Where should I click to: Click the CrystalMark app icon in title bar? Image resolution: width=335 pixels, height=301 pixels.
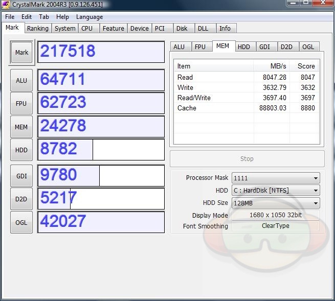(6, 5)
